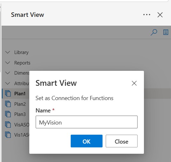Click the VisASO cube icon
Screen dimensions: 171x162
pos(8,125)
